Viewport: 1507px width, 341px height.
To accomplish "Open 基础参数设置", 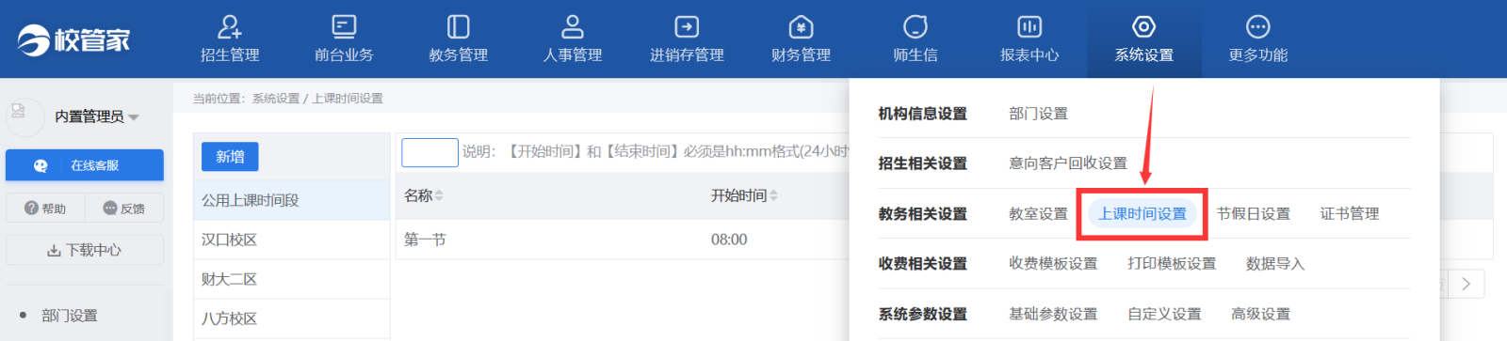I will click(x=1053, y=315).
